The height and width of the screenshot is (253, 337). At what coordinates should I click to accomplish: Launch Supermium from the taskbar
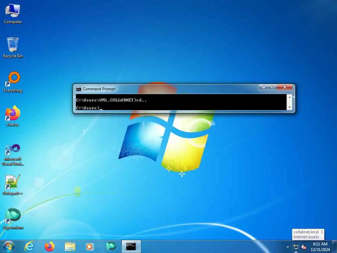111,246
